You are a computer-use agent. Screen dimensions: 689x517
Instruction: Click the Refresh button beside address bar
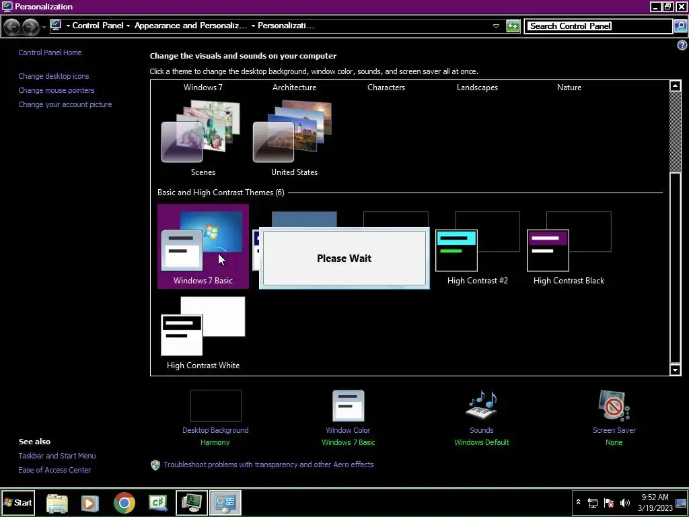513,26
